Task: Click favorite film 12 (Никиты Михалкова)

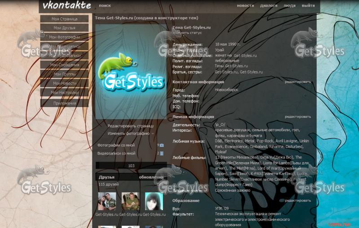Action: (237, 157)
